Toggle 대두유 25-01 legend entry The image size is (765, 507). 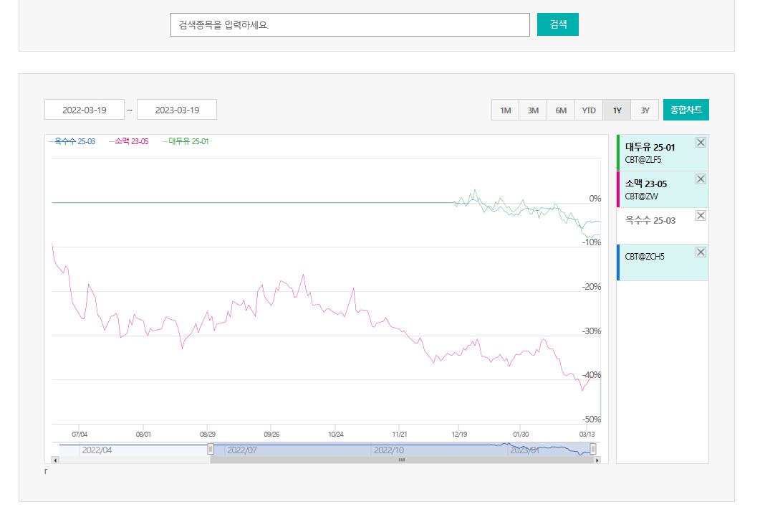coord(186,141)
